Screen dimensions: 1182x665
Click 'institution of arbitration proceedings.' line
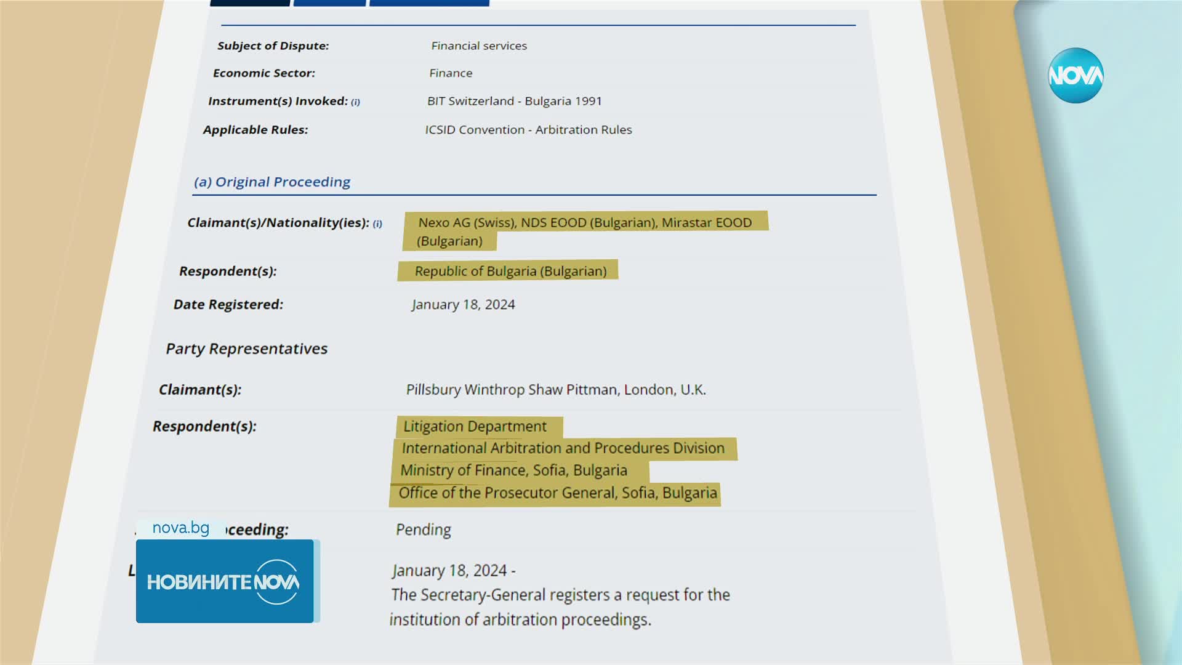coord(520,619)
